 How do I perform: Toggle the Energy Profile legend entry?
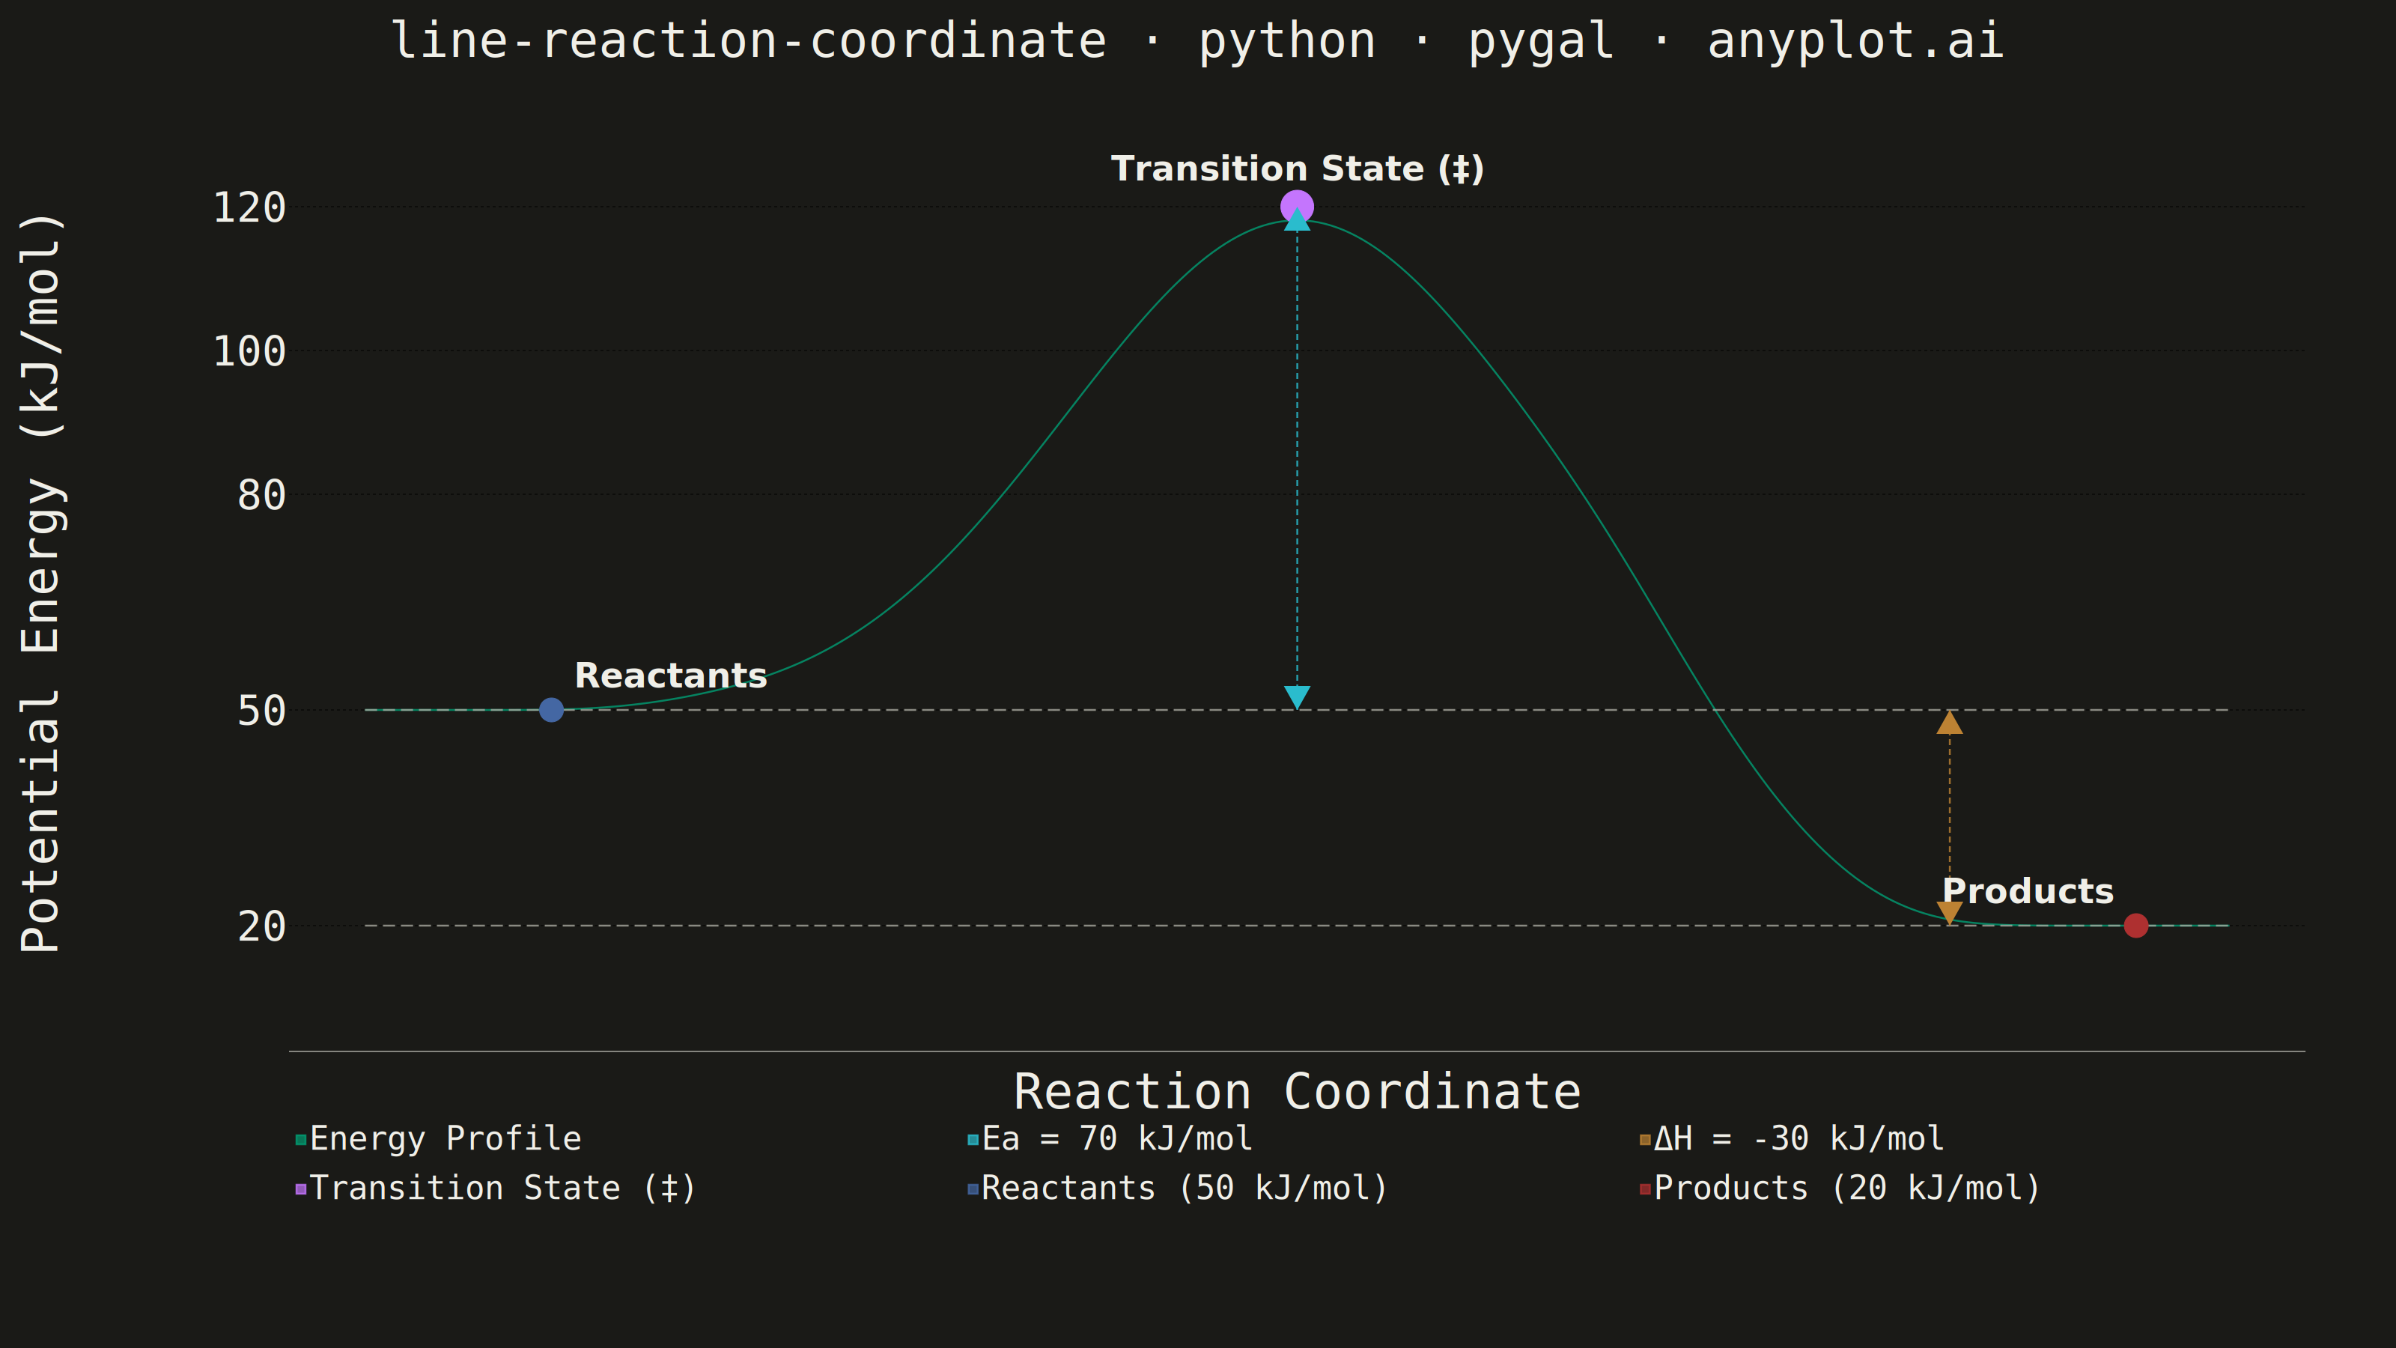[438, 1138]
